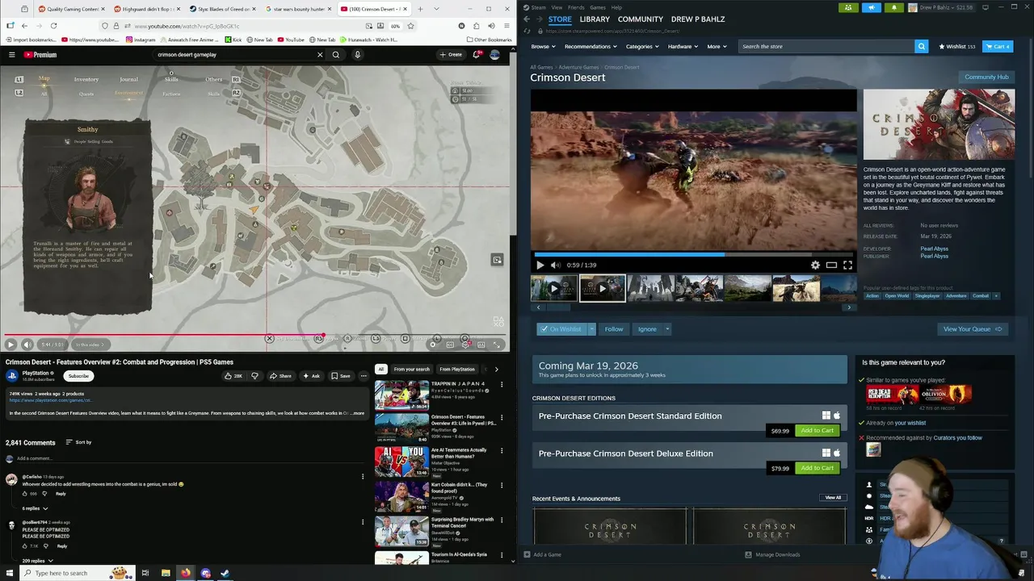The image size is (1034, 581).
Task: Open more actions menu under YouTube video
Action: (x=363, y=376)
